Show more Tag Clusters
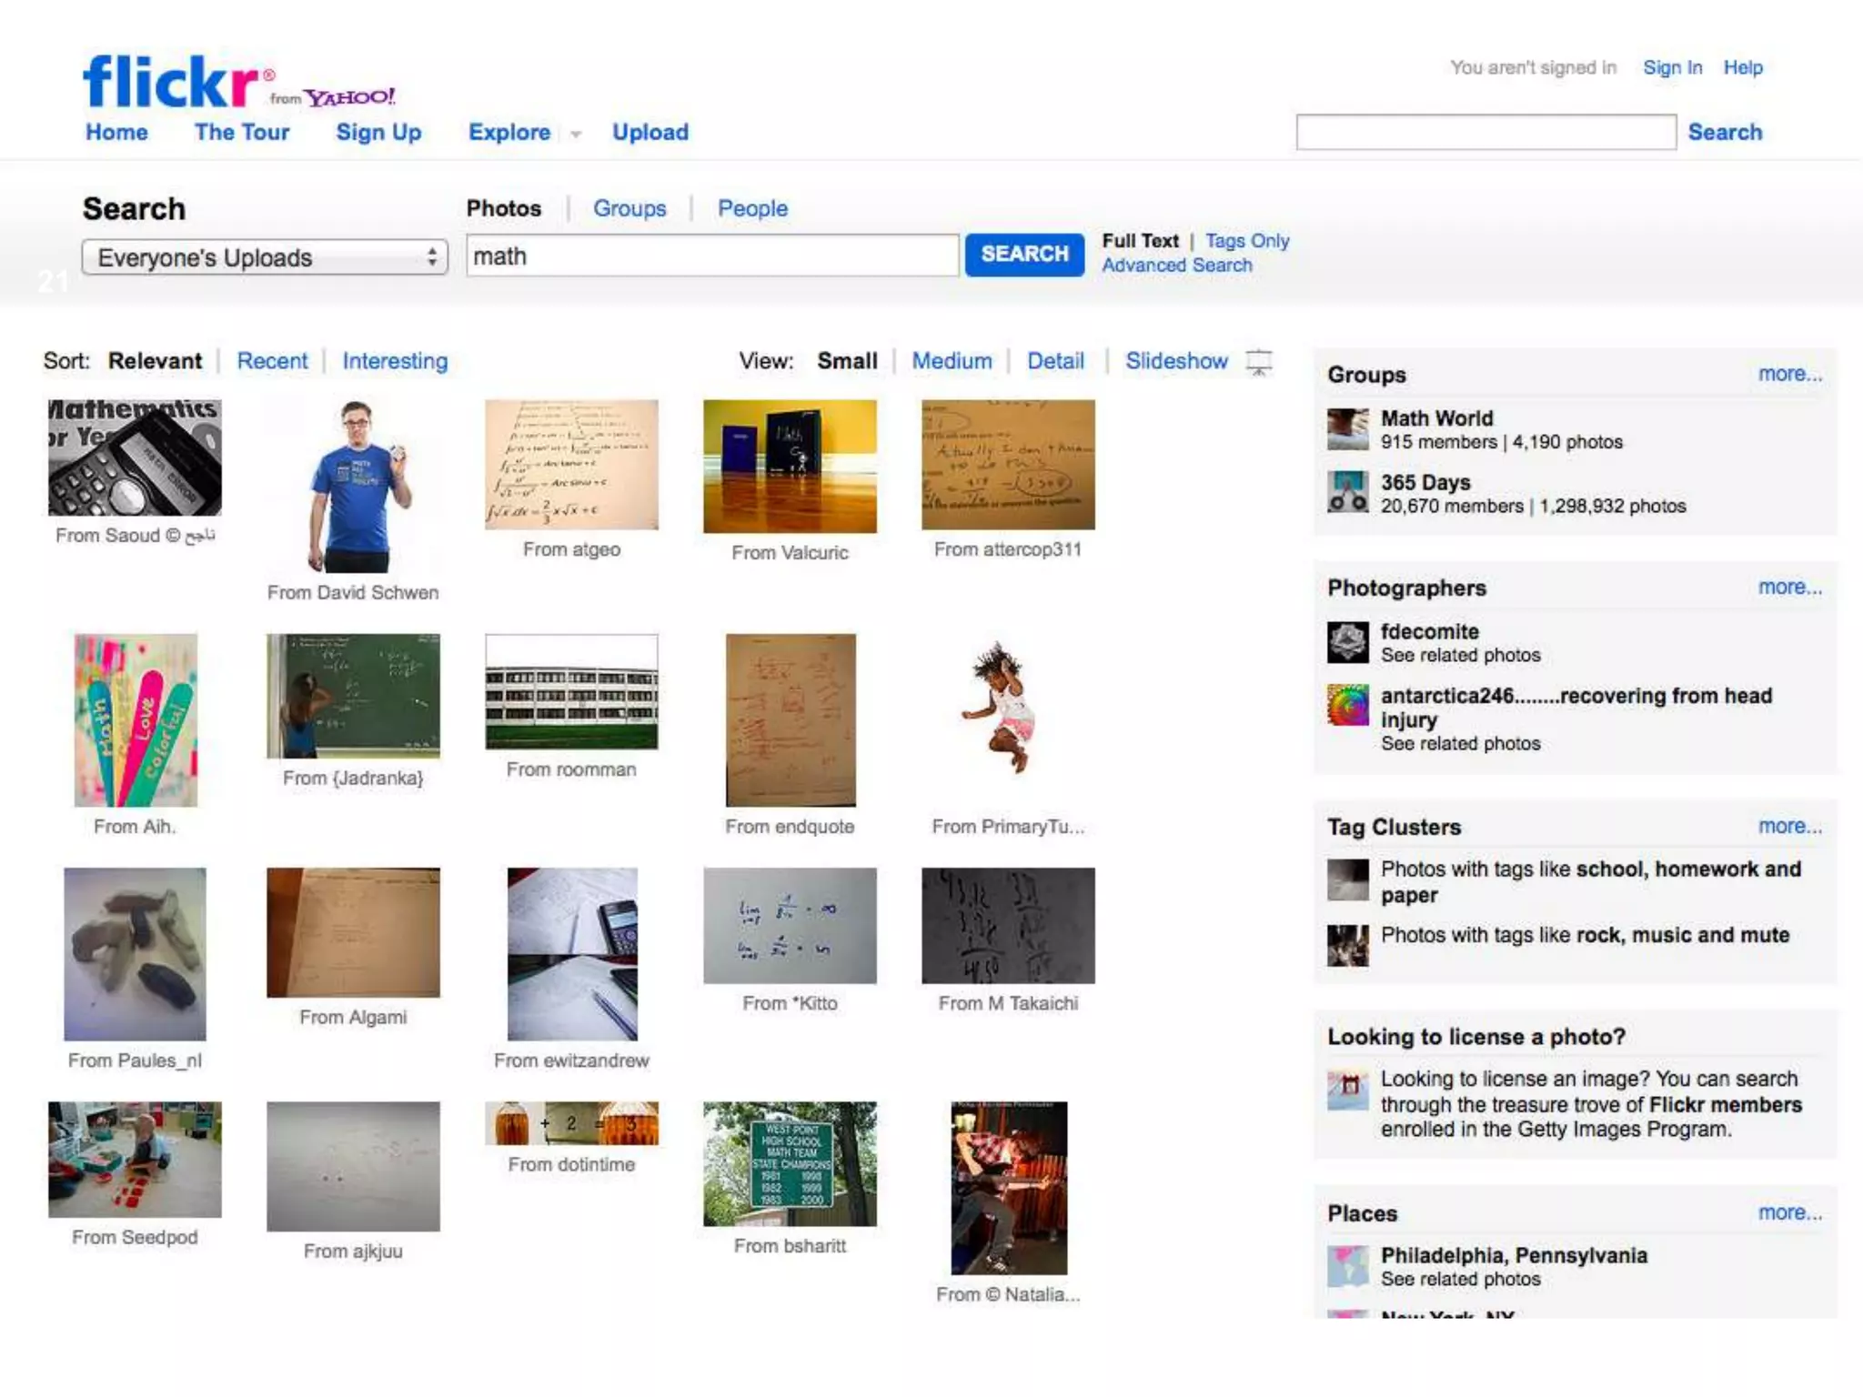Screen dimensions: 1863x1397 click(x=1789, y=826)
